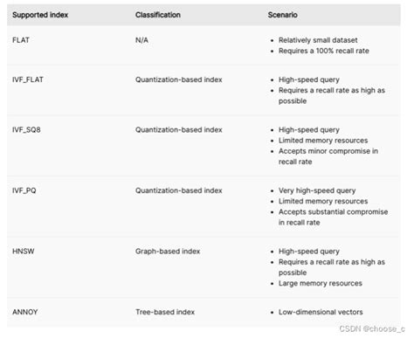
Task: Click the Relatively small dataset bullet
Action: point(318,40)
